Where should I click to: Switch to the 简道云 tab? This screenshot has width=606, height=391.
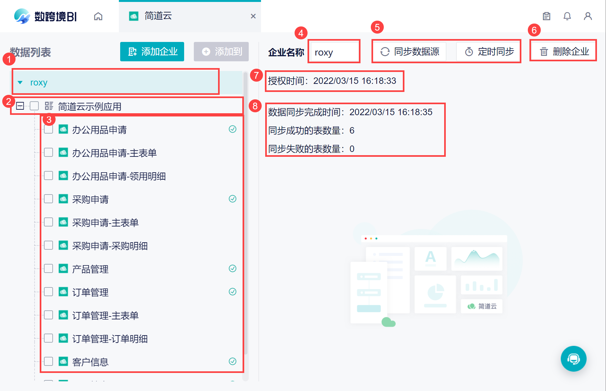tap(190, 16)
